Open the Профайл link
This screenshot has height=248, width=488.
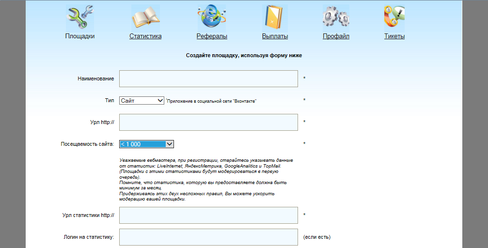(336, 36)
